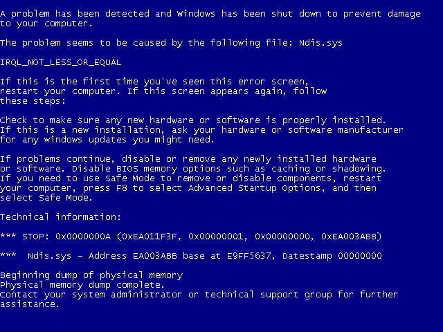Click 'Contact your system administrator' text

[x=91, y=295]
